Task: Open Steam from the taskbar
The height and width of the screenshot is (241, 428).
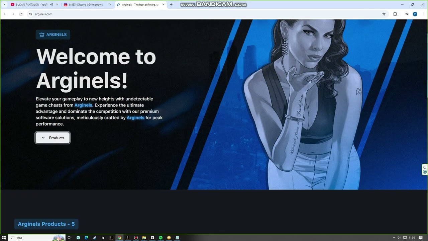Action: click(x=95, y=238)
